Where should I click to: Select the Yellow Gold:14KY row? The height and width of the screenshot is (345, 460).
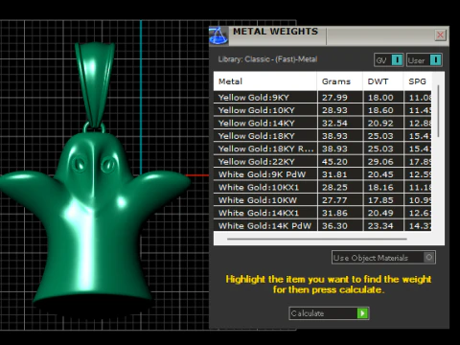click(x=323, y=123)
